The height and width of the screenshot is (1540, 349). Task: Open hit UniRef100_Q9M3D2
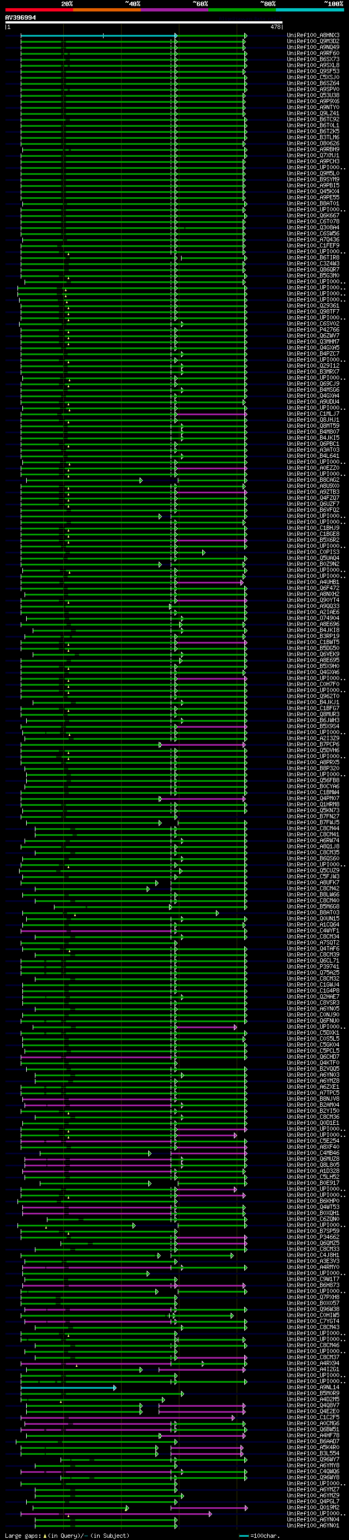[313, 42]
